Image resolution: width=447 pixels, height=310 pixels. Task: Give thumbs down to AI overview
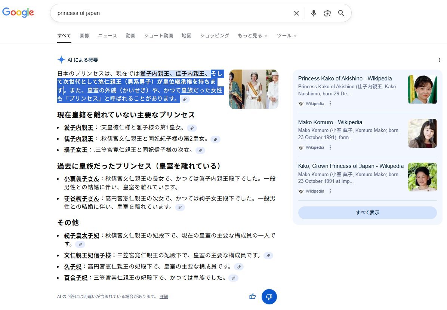coord(269,297)
